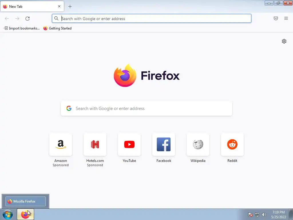Open the Hotels.com shortcut tile
The image size is (293, 220).
95,144
